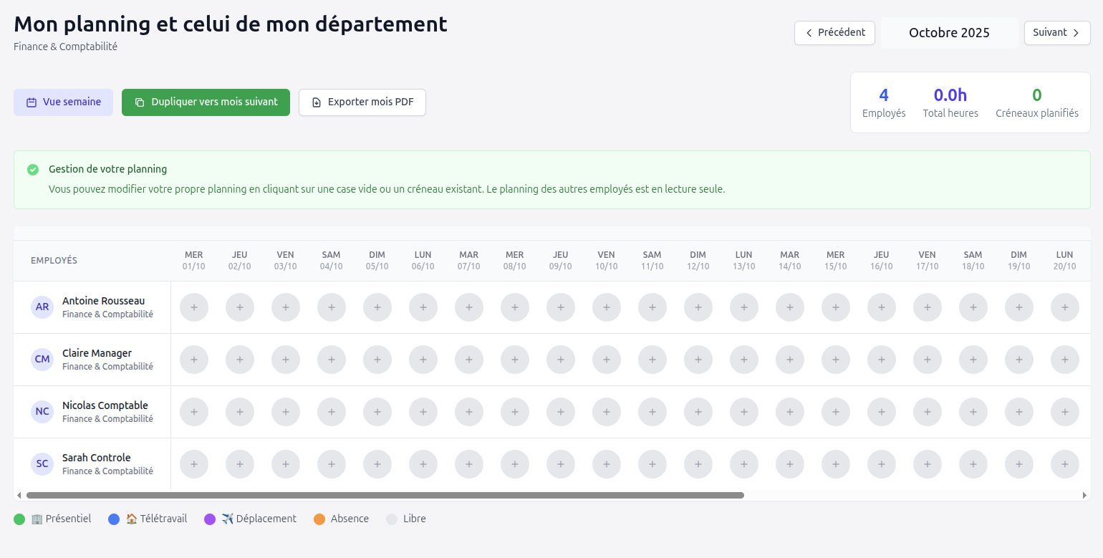Add slot for Claire Manager on 06/10

pos(423,360)
